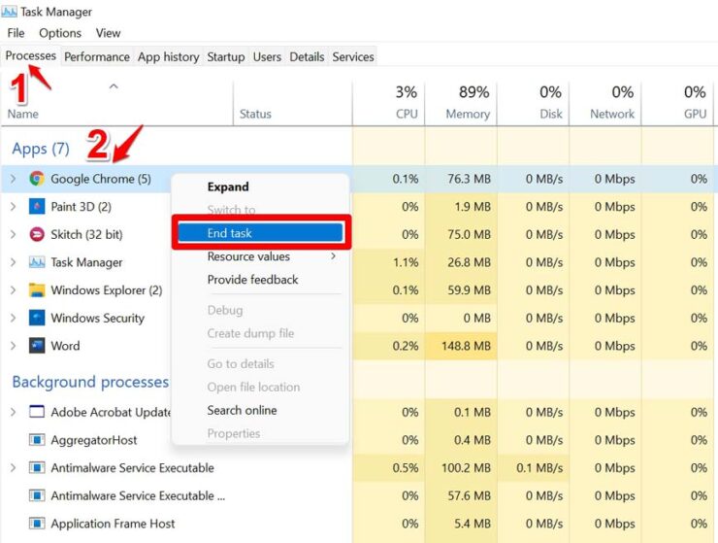Viewport: 718px width, 543px height.
Task: Click the sort arrow above the Name column
Action: (114, 86)
